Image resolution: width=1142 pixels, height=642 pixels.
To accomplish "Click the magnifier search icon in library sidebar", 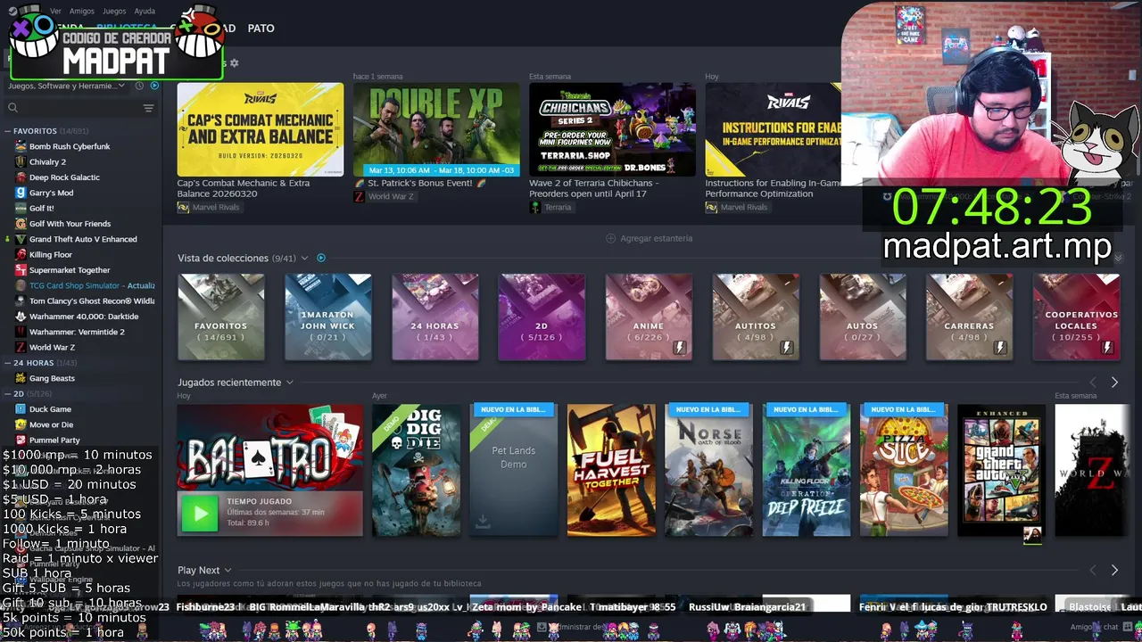I will (12, 108).
